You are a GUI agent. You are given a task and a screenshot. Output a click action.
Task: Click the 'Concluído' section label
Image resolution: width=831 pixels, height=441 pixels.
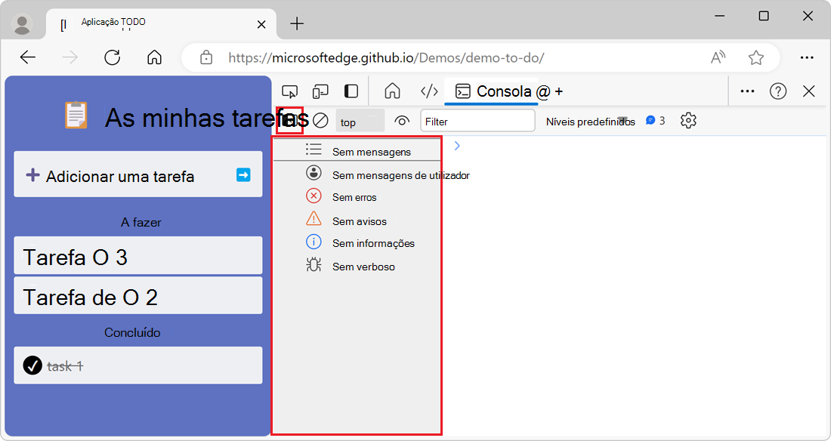[132, 332]
